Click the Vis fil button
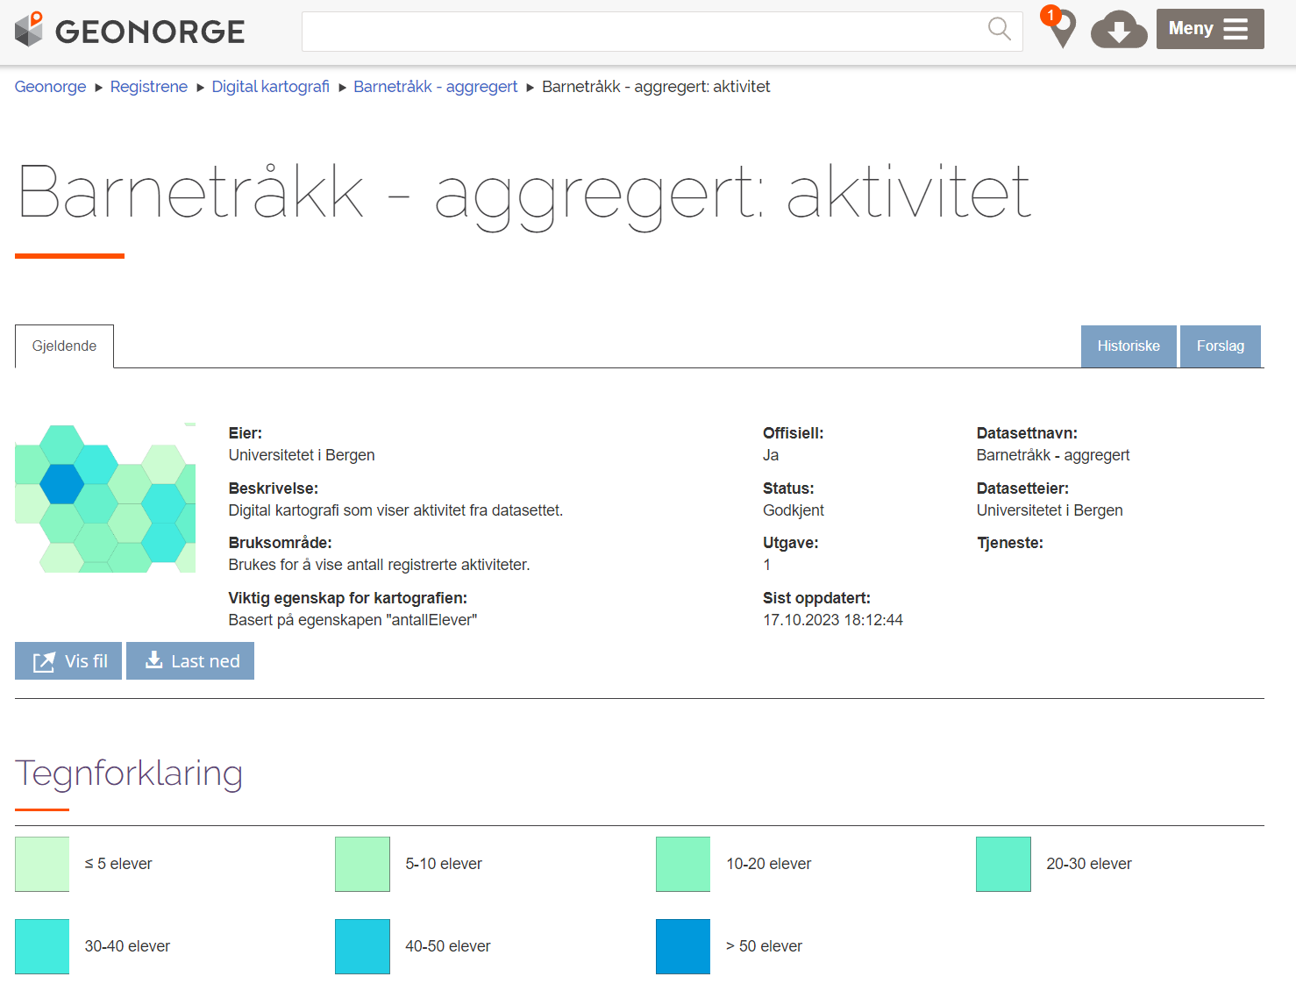 pos(68,661)
